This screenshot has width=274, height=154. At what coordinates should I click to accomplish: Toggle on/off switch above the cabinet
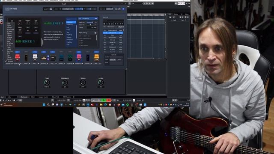pos(52,52)
